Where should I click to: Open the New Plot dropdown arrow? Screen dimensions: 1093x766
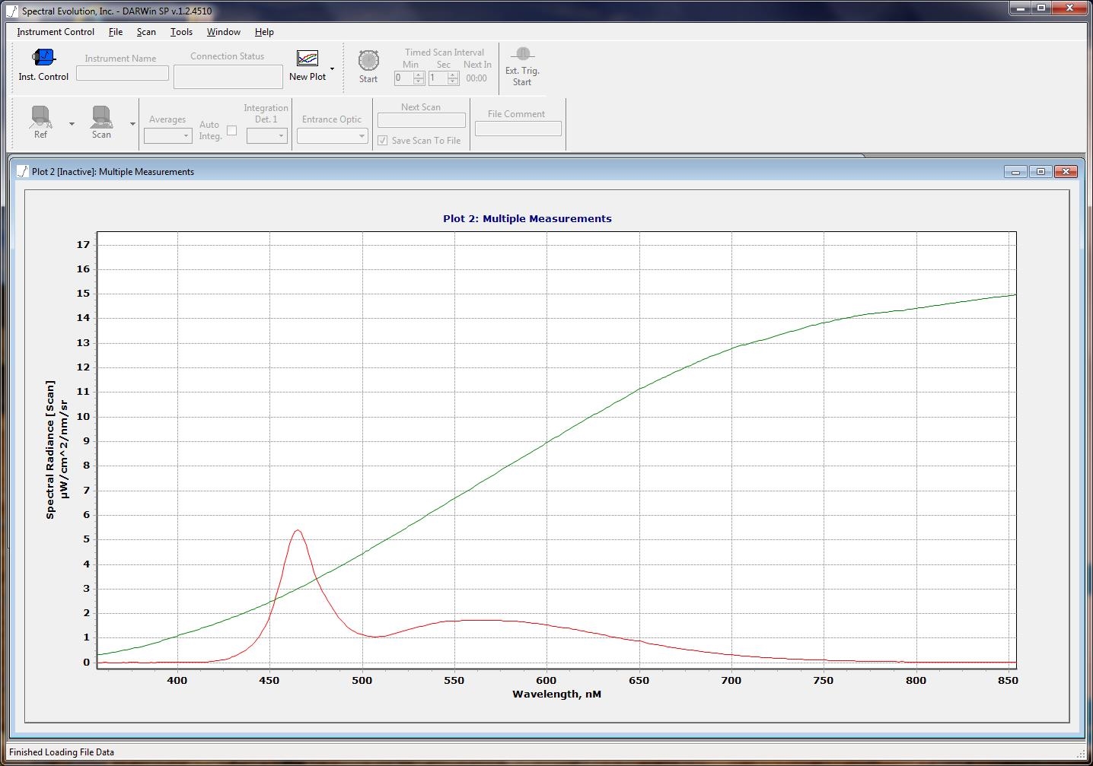(332, 69)
